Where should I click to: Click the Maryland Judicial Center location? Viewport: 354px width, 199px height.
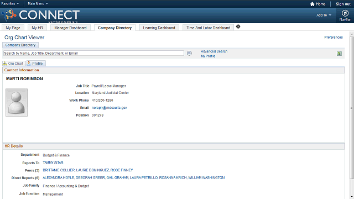click(110, 93)
